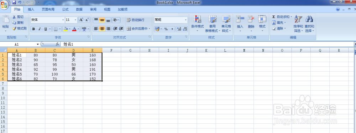Open the font name dropdown (宋体)
The image size is (356, 133).
pos(63,20)
